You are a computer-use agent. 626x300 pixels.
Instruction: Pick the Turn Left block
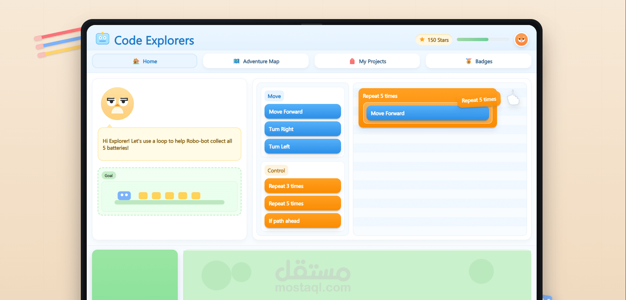click(302, 146)
